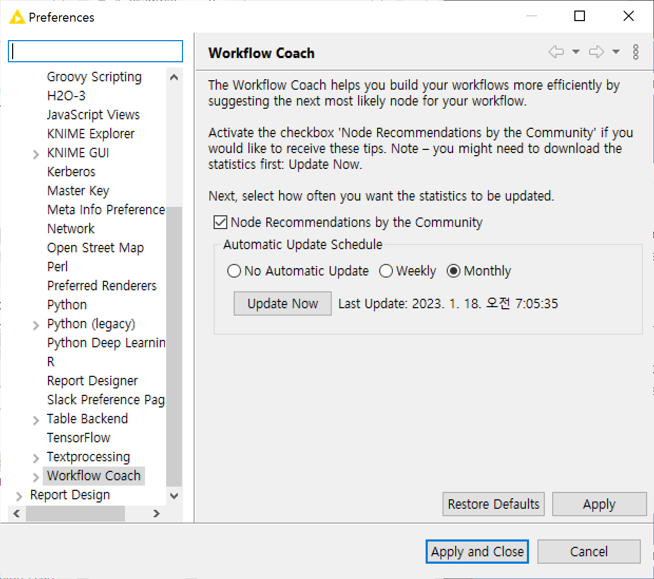
Task: Click horizontal scrollbar left arrow
Action: pos(17,514)
